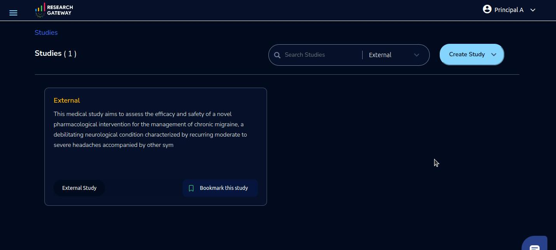556x250 pixels.
Task: Open the hamburger navigation menu
Action: 13,13
